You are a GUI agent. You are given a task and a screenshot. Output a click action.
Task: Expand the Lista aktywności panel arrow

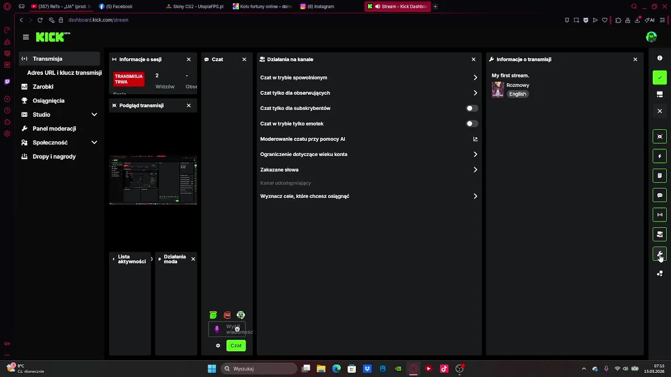click(151, 259)
